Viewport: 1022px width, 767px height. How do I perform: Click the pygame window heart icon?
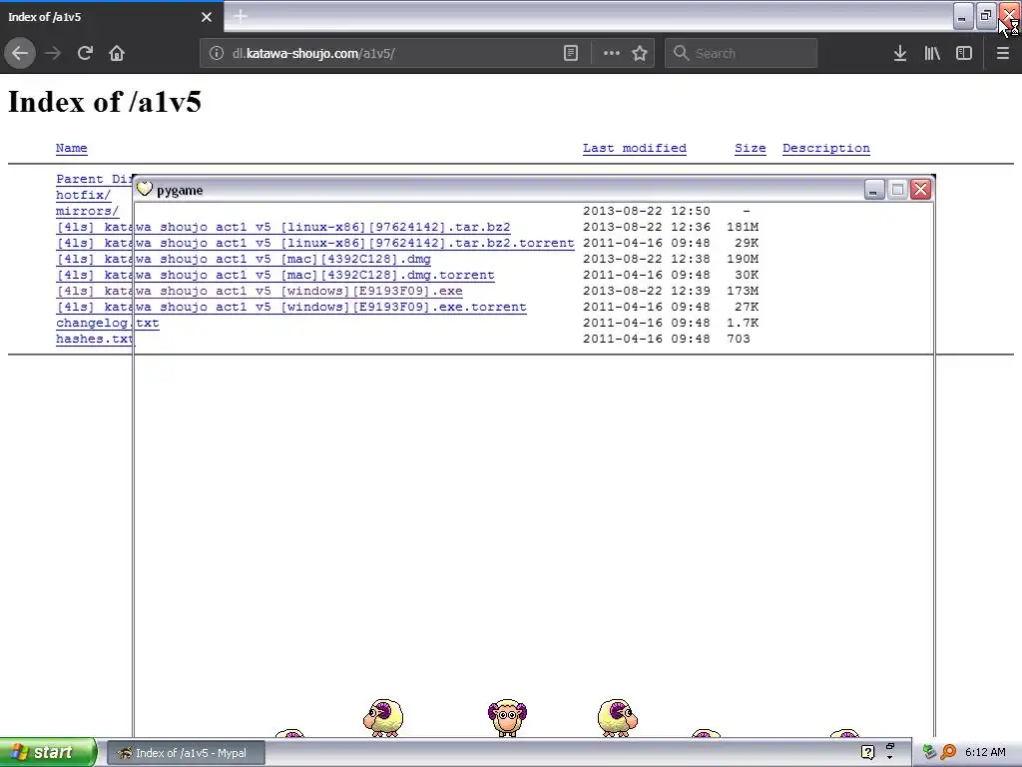[145, 189]
